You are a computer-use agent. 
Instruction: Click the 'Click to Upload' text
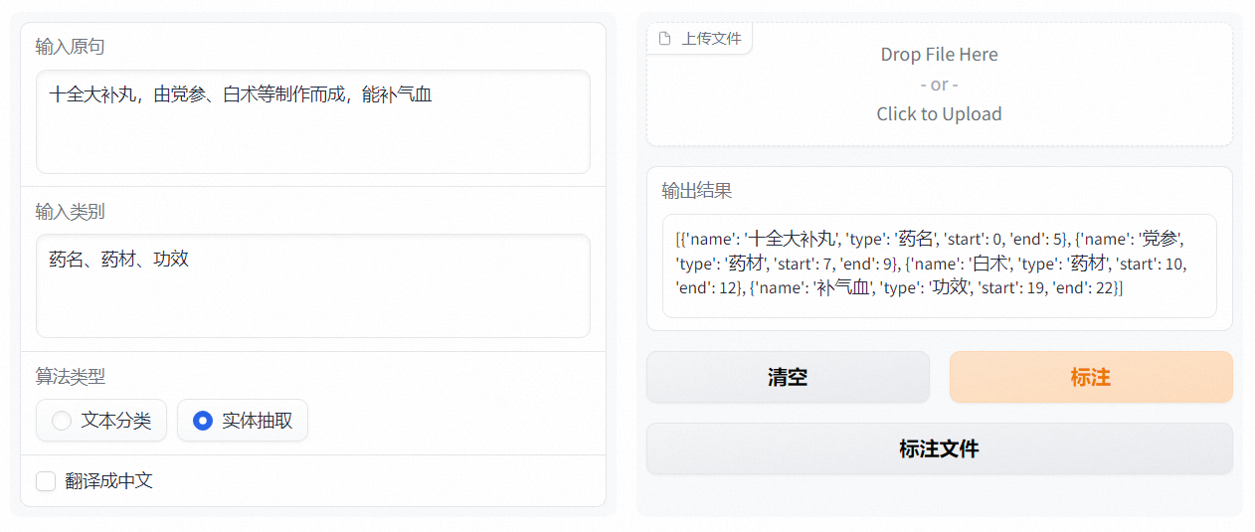coord(939,114)
